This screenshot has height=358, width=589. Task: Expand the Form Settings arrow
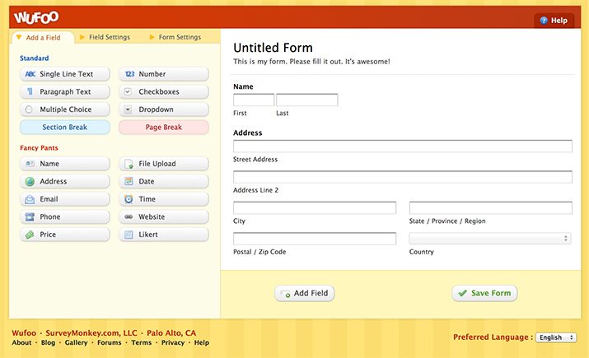pyautogui.click(x=152, y=37)
